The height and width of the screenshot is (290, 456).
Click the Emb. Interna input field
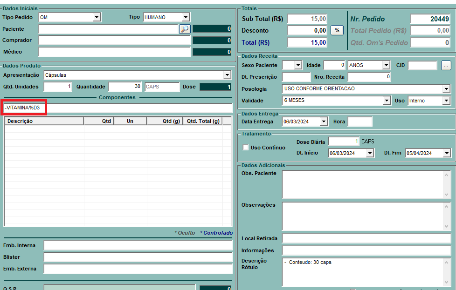pyautogui.click(x=138, y=245)
